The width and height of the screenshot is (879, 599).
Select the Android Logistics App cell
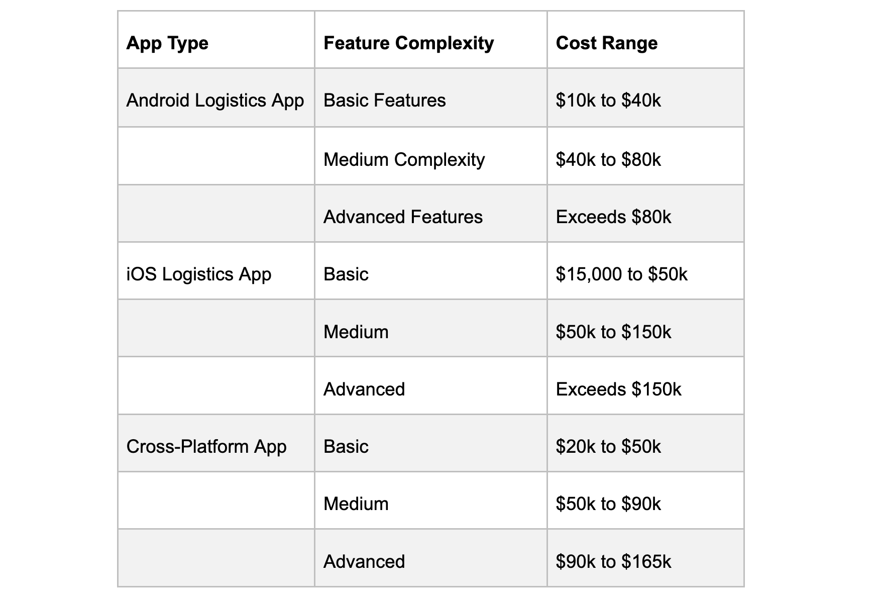[216, 97]
